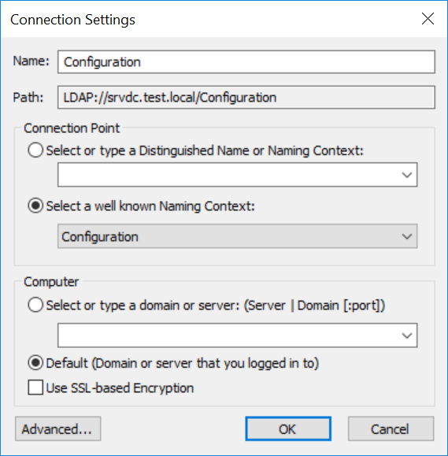
Task: Choose the domain or server radio button
Action: [x=35, y=305]
